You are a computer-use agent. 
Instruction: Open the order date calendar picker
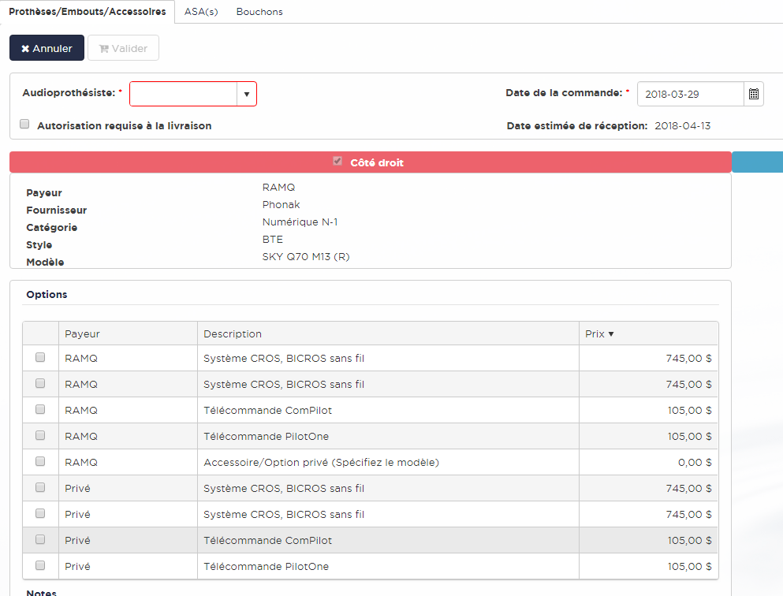pos(753,94)
